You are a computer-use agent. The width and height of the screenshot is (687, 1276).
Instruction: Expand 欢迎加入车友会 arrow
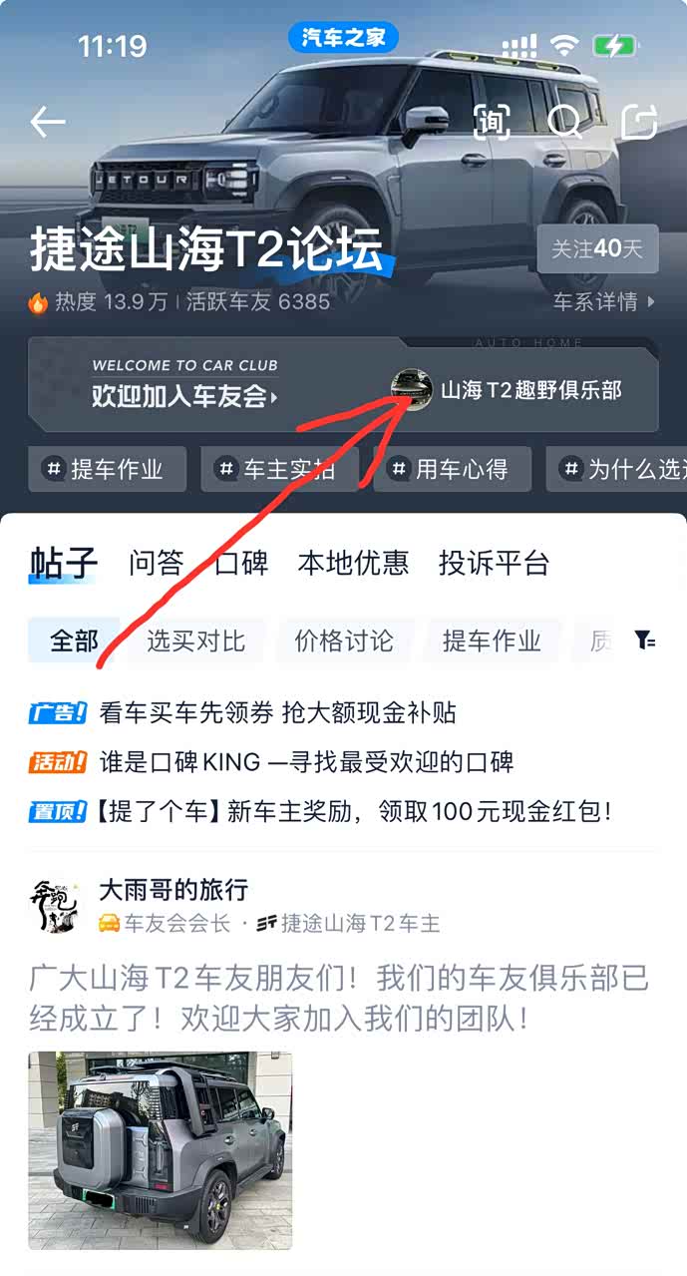(185, 396)
